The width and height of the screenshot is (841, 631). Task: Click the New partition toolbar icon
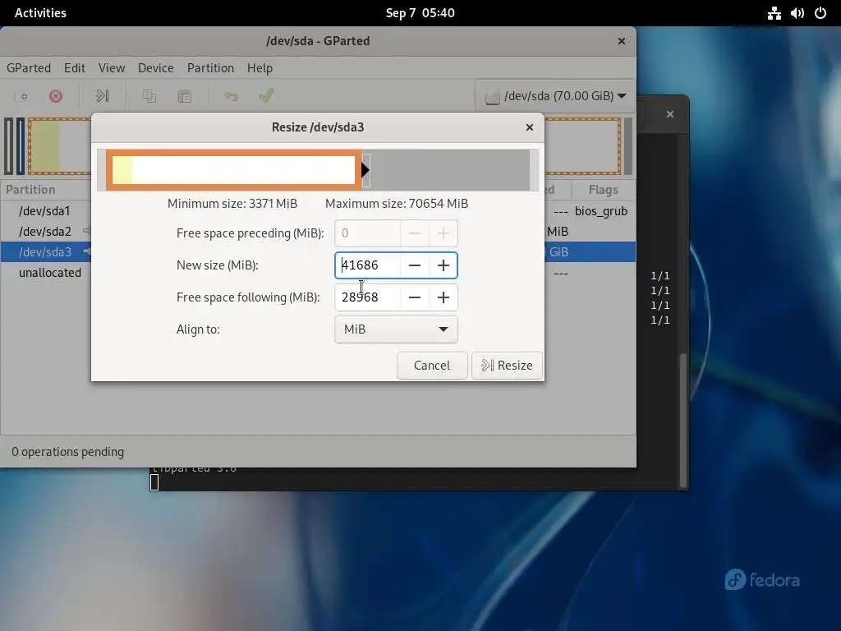22,96
